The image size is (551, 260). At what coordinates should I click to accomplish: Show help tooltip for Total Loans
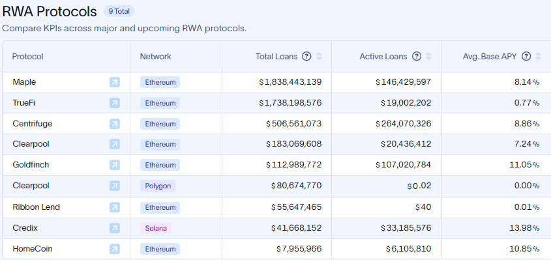pos(306,56)
